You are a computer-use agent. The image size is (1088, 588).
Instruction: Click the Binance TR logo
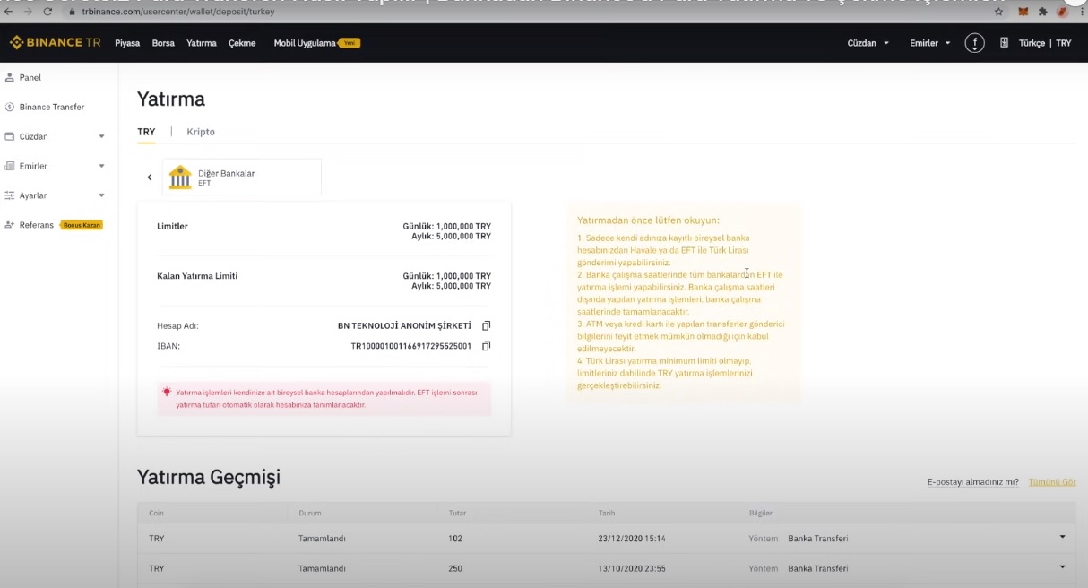pos(55,43)
